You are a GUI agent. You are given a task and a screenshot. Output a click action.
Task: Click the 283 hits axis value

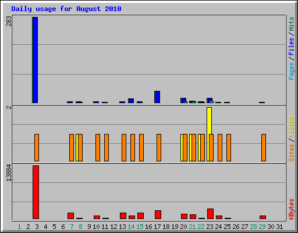click(x=9, y=21)
